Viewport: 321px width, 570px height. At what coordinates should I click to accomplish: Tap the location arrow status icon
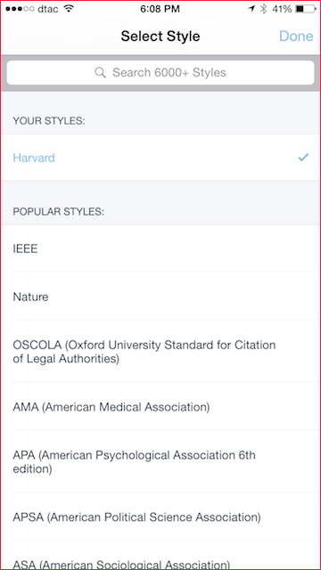(251, 9)
